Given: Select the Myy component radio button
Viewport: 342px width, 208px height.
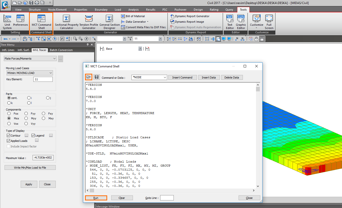Looking at the screenshot, I should (x=26, y=118).
